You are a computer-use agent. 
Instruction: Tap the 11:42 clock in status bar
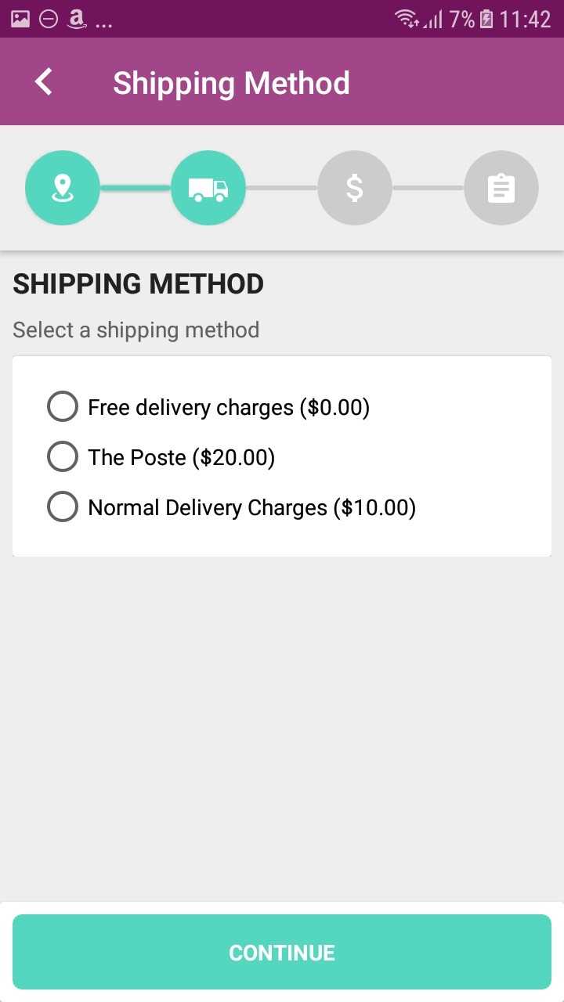526,19
